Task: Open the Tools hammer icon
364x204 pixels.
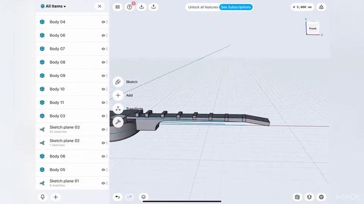Action: tap(118, 122)
